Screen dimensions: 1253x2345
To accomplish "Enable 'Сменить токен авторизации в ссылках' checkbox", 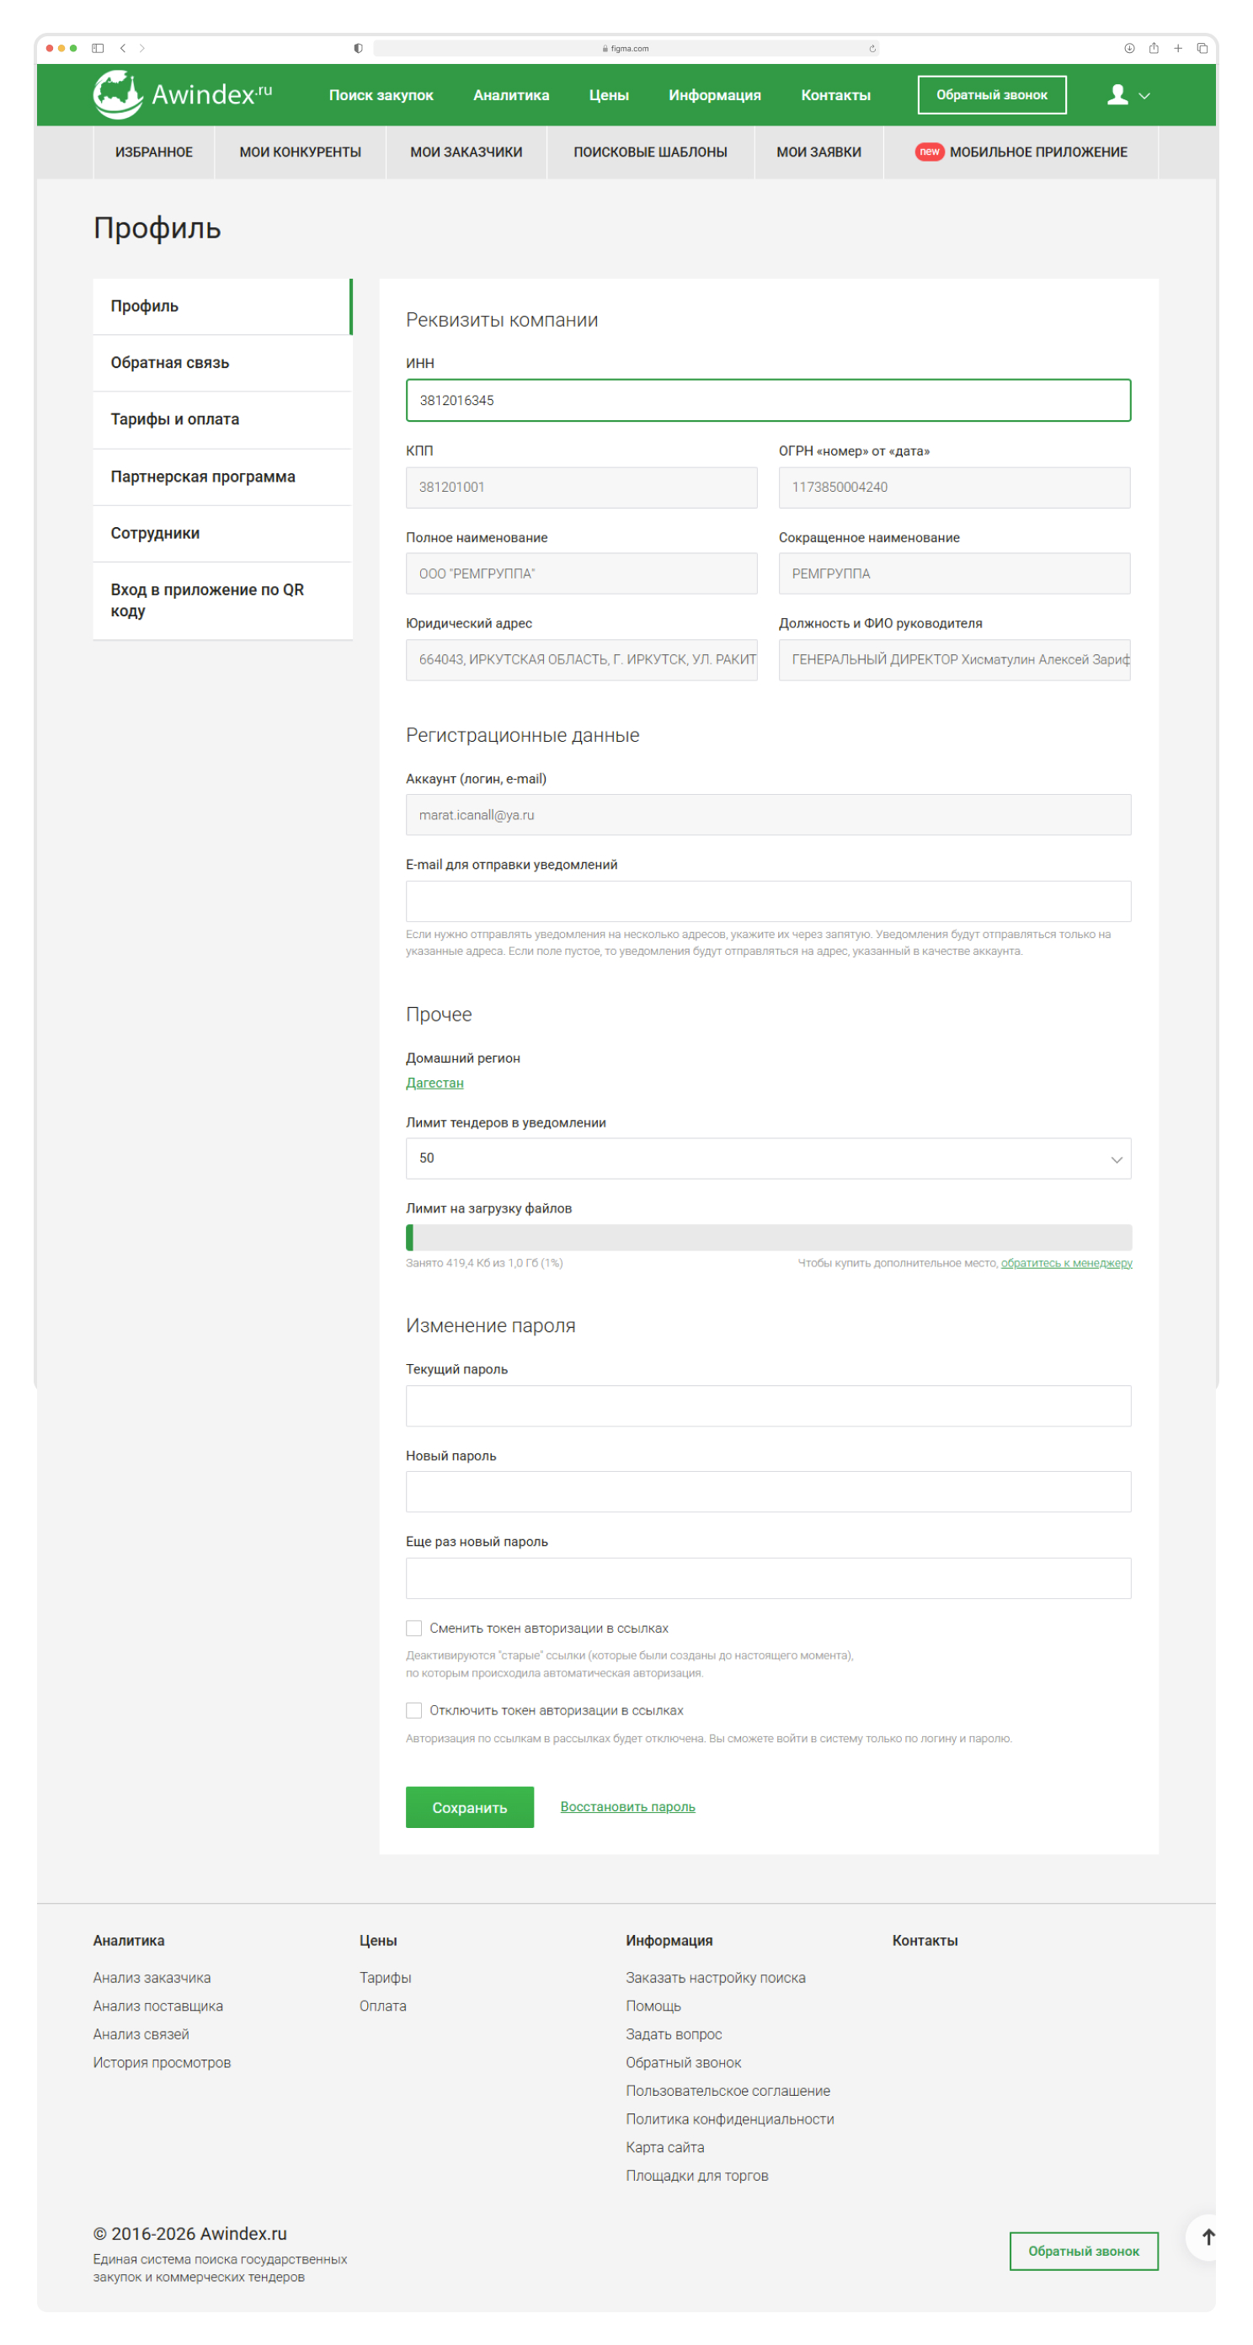I will pyautogui.click(x=414, y=1628).
